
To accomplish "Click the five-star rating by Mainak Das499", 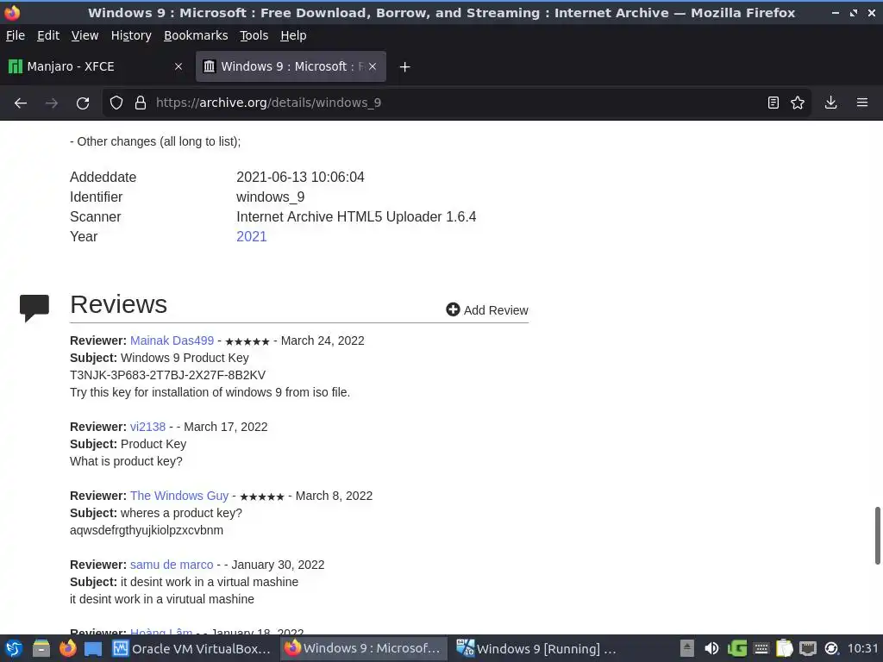I will [247, 341].
